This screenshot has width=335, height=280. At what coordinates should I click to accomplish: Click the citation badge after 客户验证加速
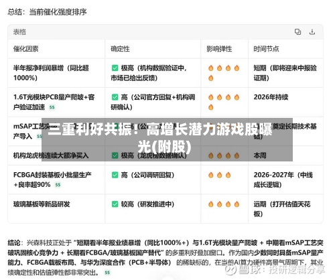coord(52,107)
